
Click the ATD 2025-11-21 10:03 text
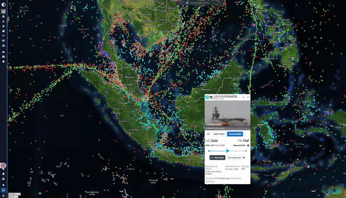215,145
